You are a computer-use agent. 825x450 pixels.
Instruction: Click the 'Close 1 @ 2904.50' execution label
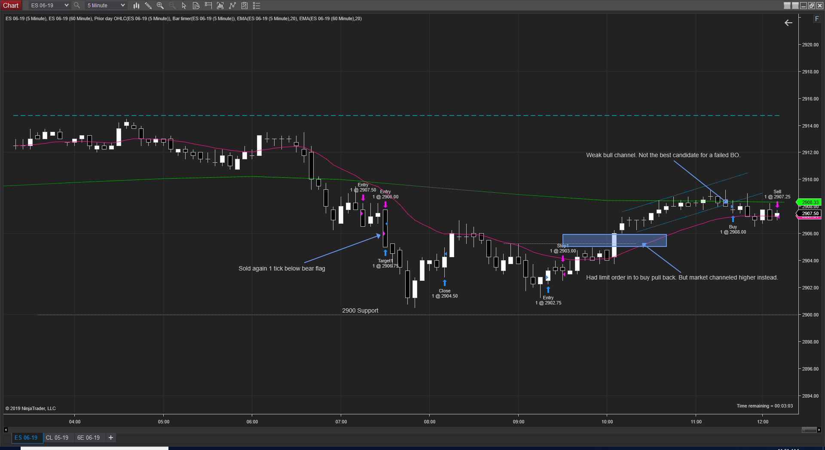(x=445, y=293)
